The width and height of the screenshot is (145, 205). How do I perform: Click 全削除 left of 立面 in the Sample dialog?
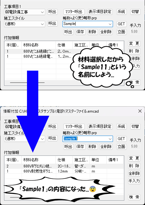106,32
